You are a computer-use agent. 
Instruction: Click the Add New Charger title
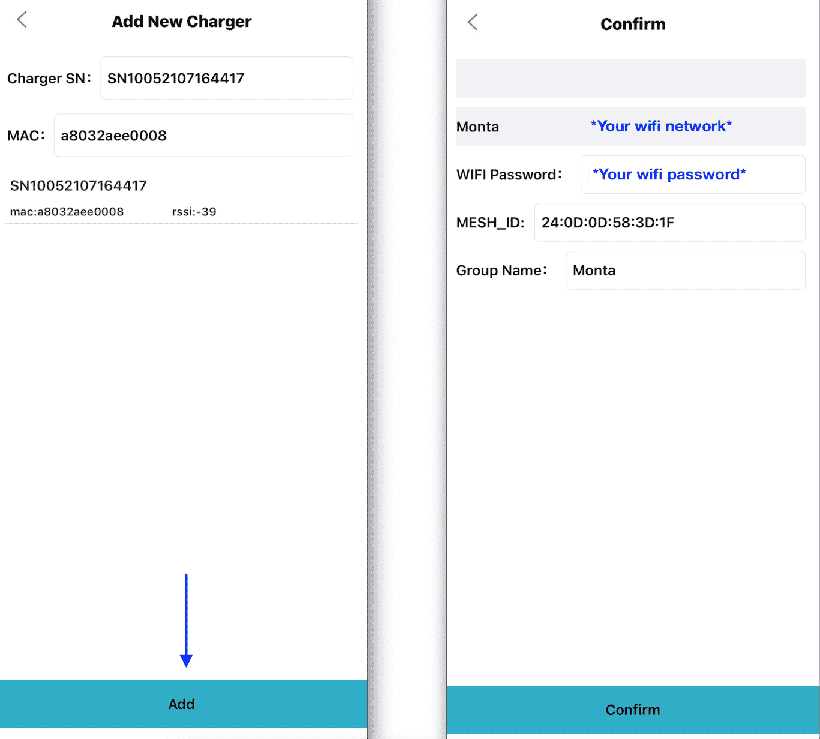click(182, 22)
